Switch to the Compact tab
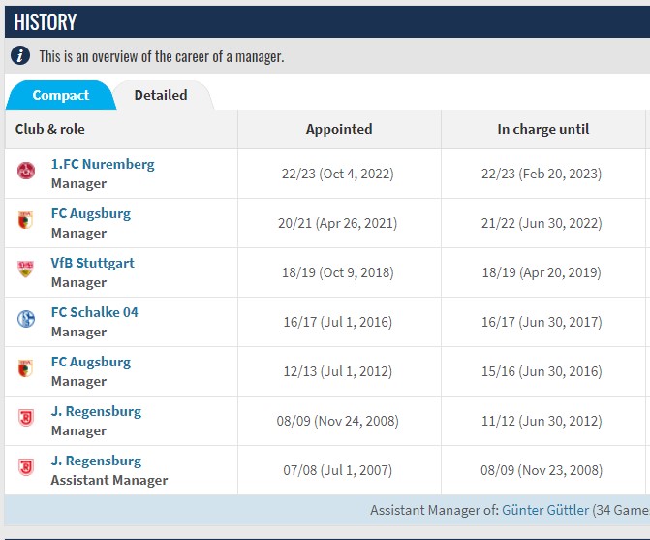 pos(61,95)
